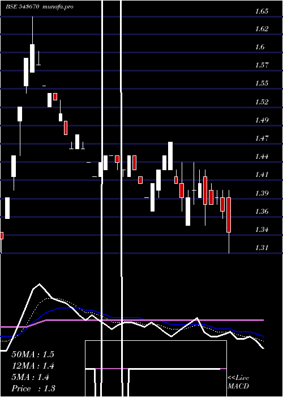Click the final large red candle closing near 1.34
This screenshot has height=397, width=283.
[229, 215]
